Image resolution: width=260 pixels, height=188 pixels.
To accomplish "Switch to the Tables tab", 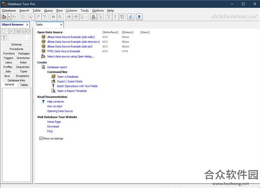I will [x=24, y=85].
